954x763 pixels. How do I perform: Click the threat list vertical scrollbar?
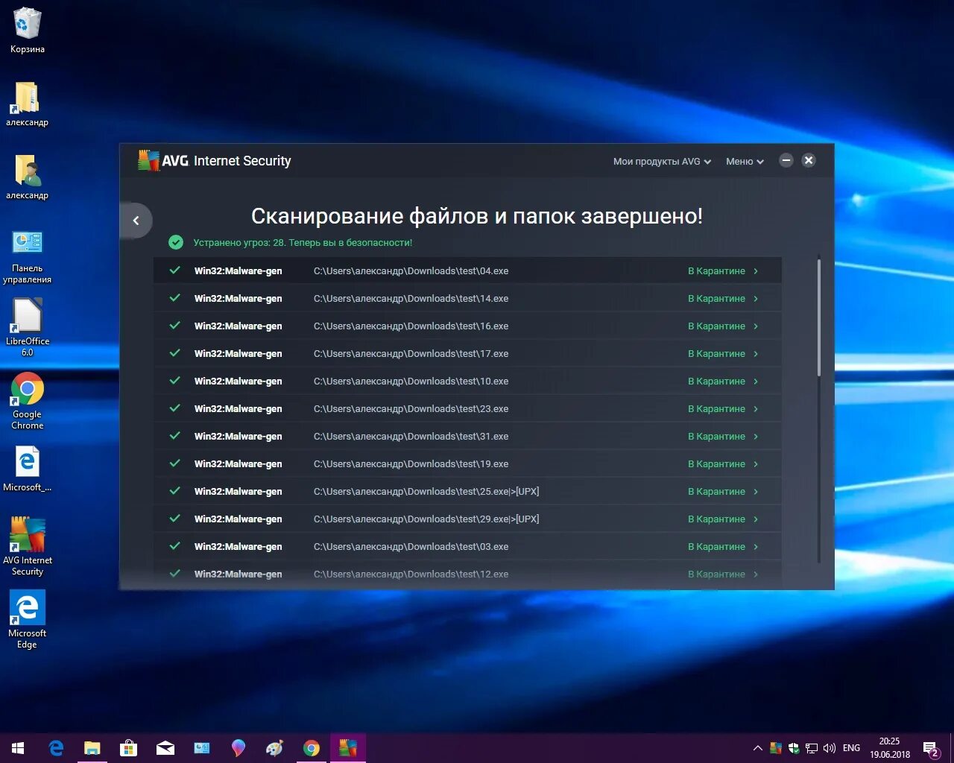tap(819, 318)
